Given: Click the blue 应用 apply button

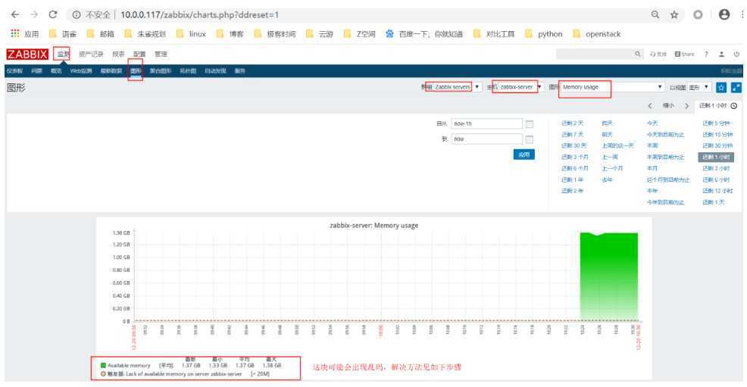Looking at the screenshot, I should coord(524,154).
